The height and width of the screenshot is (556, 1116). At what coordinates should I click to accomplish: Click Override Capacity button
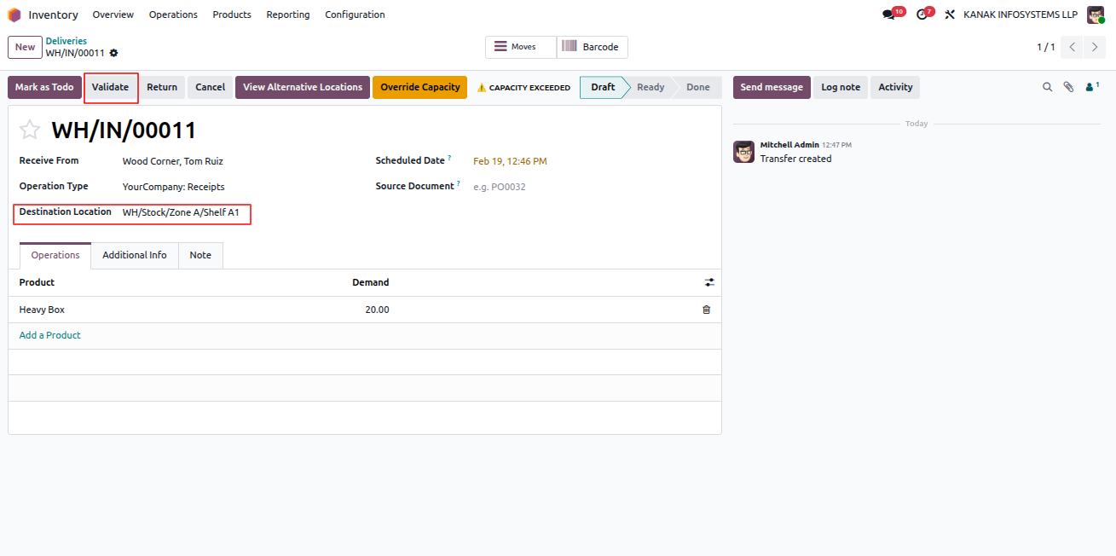point(420,87)
